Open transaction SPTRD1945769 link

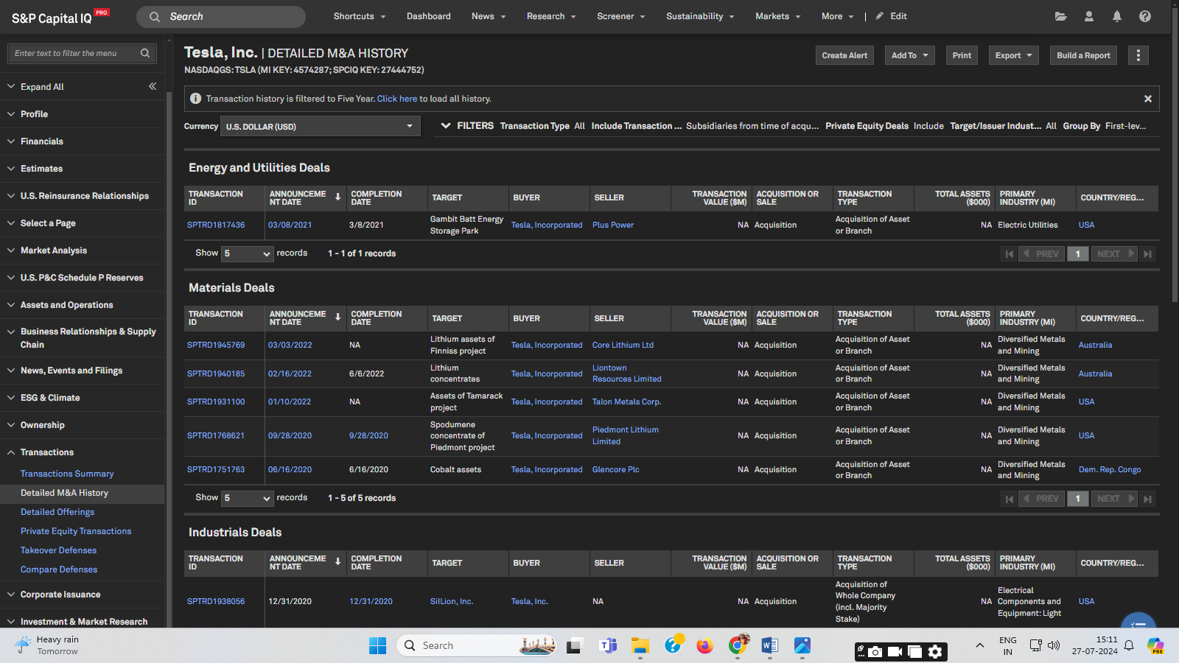pos(216,345)
